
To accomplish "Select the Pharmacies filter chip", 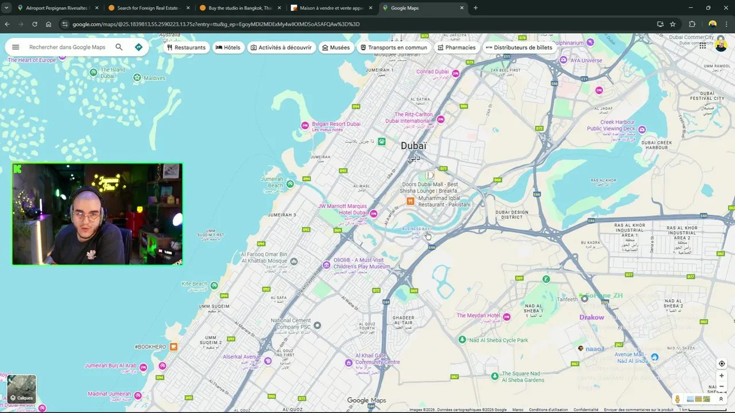I will [457, 48].
